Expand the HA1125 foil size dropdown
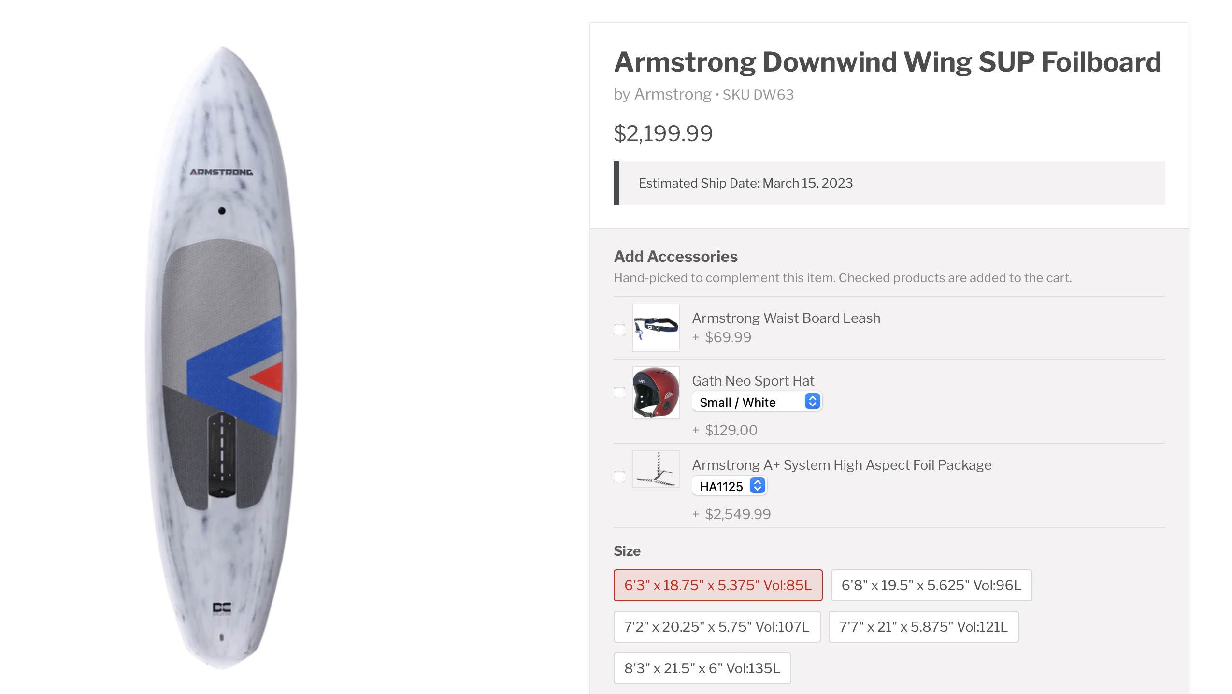Viewport: 1232px width, 694px height. [x=729, y=486]
